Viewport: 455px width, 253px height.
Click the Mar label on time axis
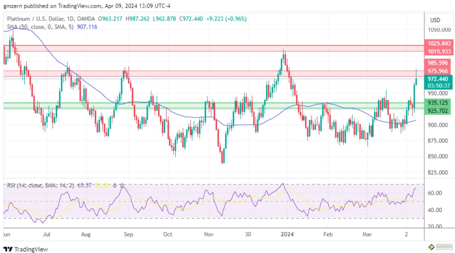[367, 234]
